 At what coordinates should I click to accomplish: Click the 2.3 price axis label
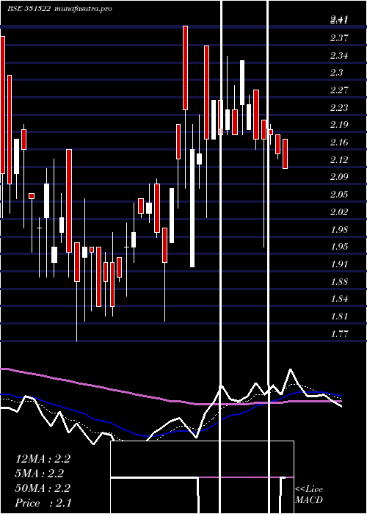coord(336,73)
